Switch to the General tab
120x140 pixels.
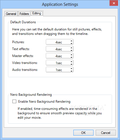[x=11, y=14]
